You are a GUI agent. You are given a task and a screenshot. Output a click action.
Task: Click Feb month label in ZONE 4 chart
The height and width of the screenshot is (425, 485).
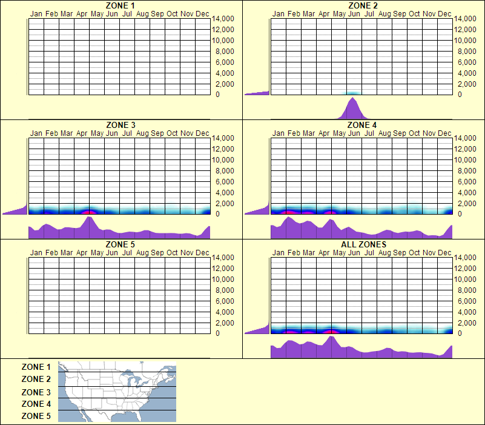(294, 133)
